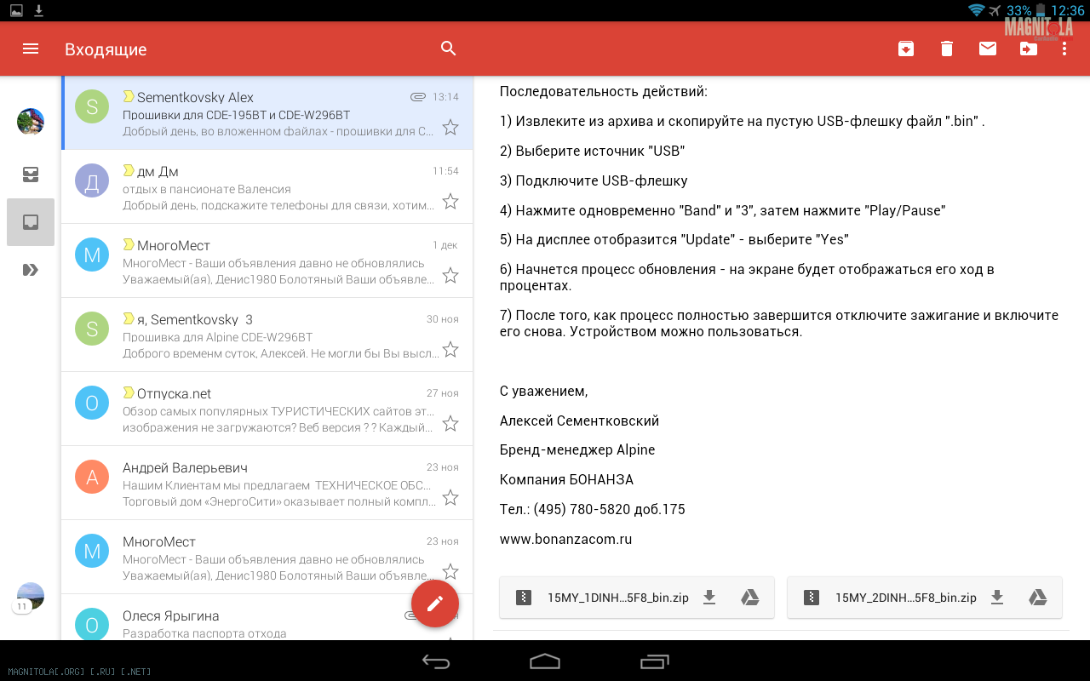The height and width of the screenshot is (681, 1090).
Task: Open Андрей Валерьевич email
Action: pos(267,483)
